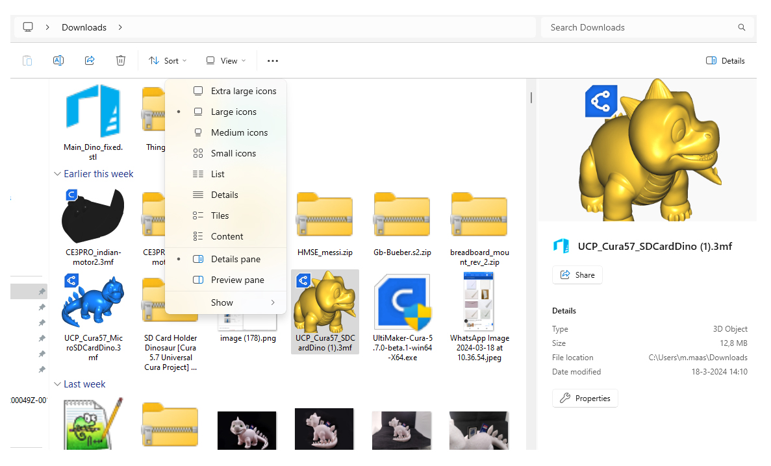Choose Medium icons view option
Screen dimensions: 771x466
[x=225, y=132]
